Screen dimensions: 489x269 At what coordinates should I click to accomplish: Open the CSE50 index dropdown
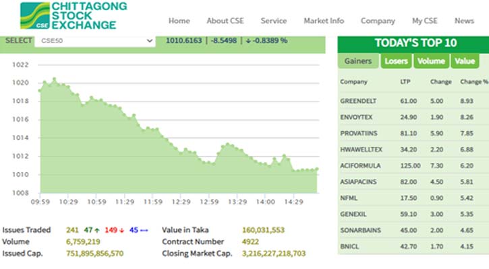tap(94, 41)
